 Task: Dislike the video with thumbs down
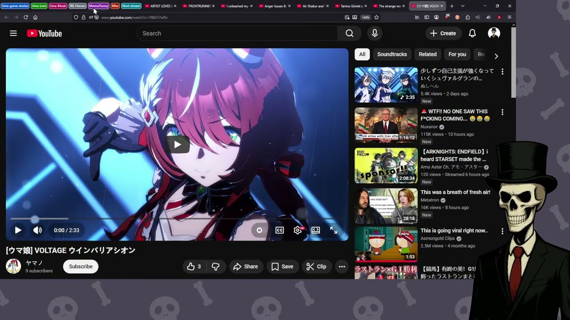[216, 267]
